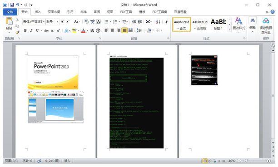The height and width of the screenshot is (167, 278).
Task: Apply distributed alignment
Action: click(x=130, y=30)
